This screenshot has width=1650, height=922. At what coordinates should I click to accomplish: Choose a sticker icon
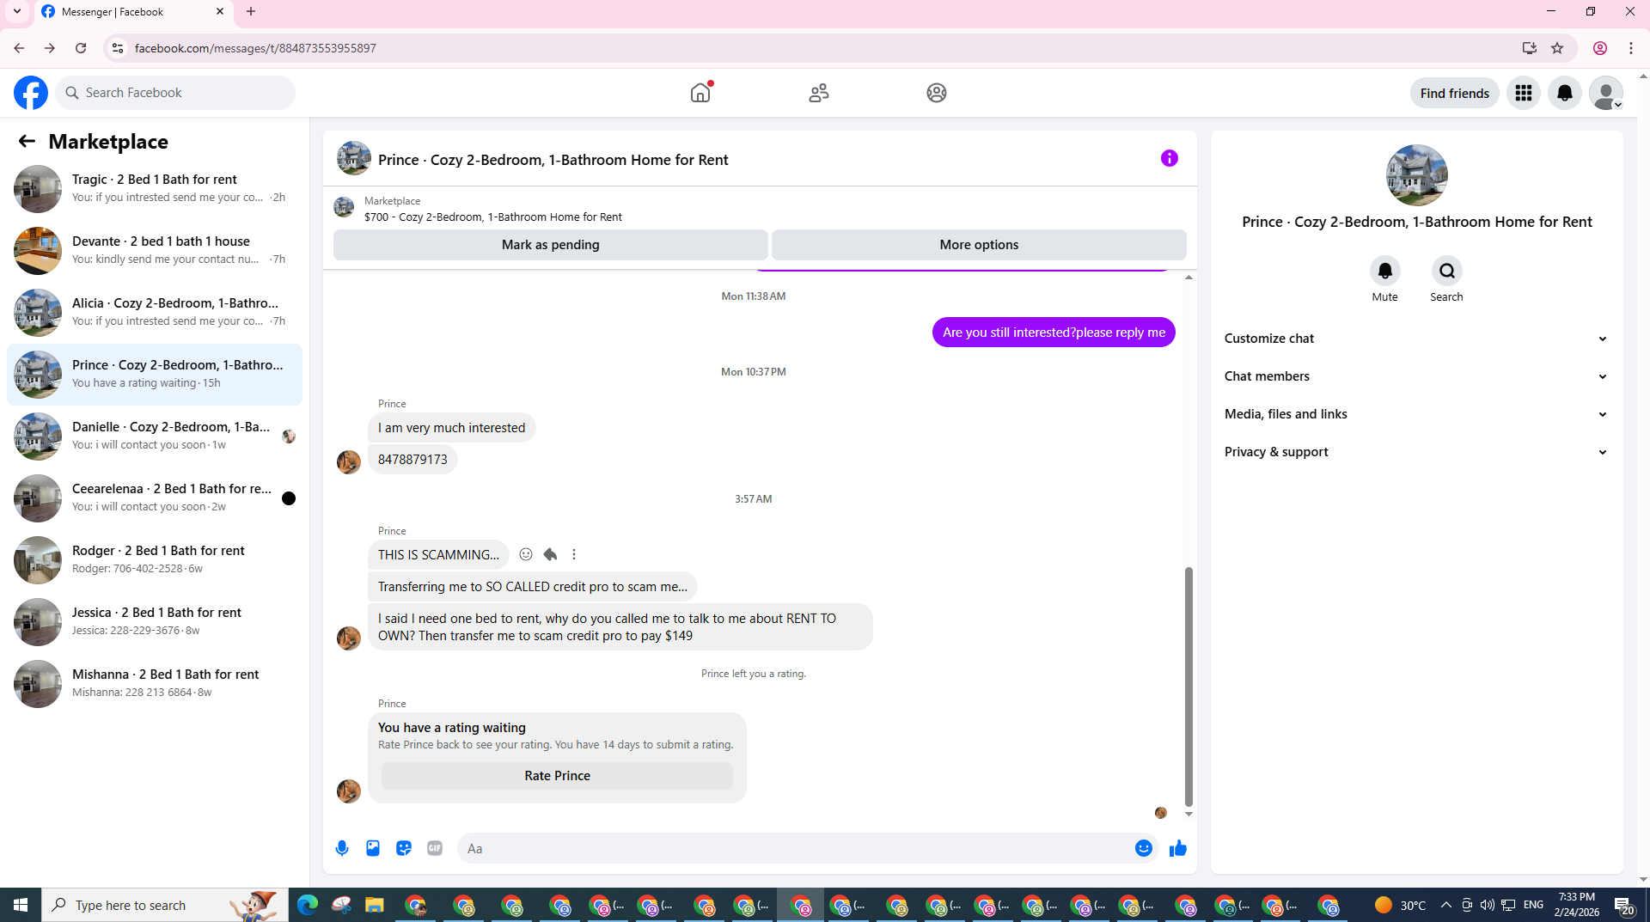pos(404,848)
